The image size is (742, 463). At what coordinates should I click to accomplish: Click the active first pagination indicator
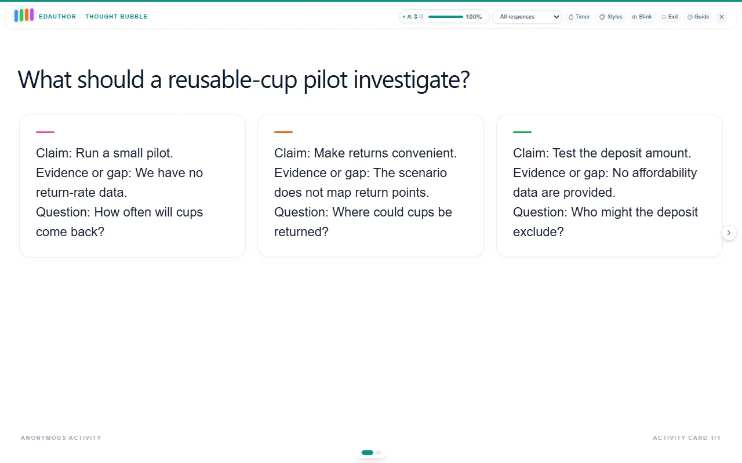pyautogui.click(x=367, y=453)
